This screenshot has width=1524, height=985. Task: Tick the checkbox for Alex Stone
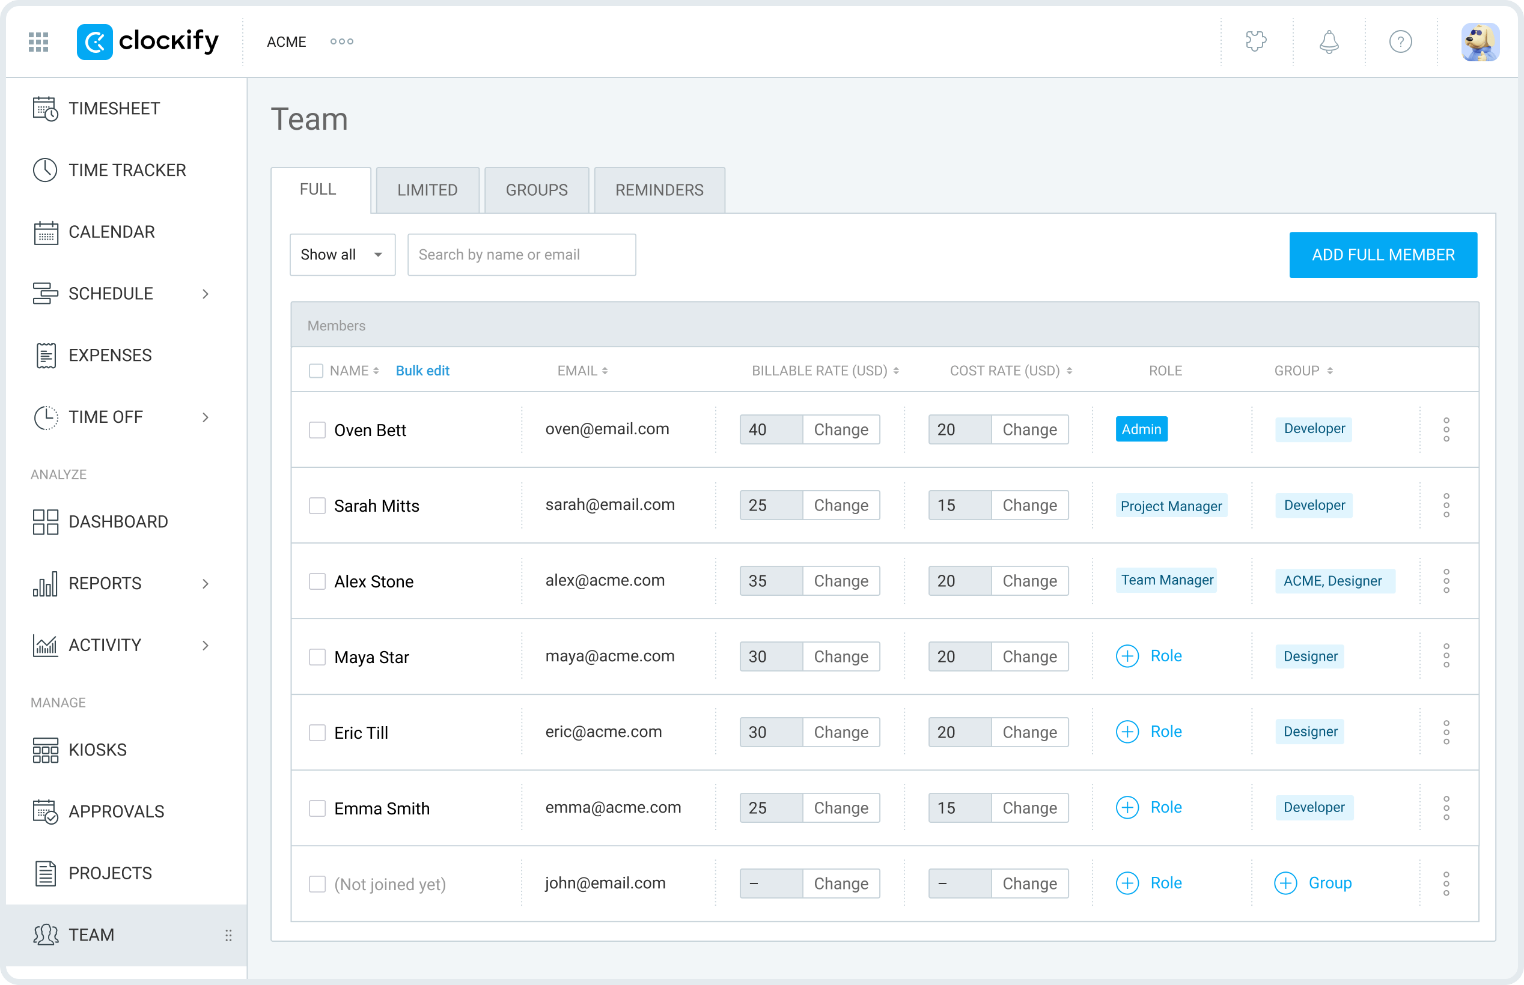tap(317, 581)
